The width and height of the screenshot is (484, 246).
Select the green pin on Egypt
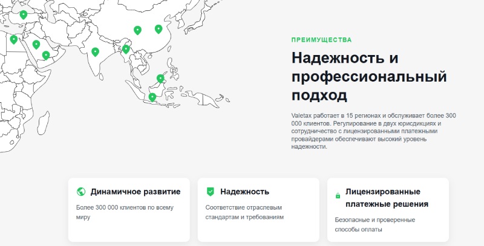[x=13, y=39]
